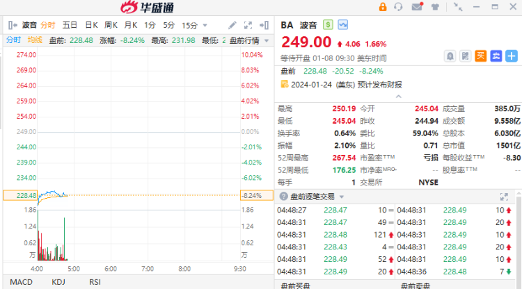This screenshot has width=522, height=289.
Task: Click the blue 卖 sell button
Action: [x=496, y=56]
